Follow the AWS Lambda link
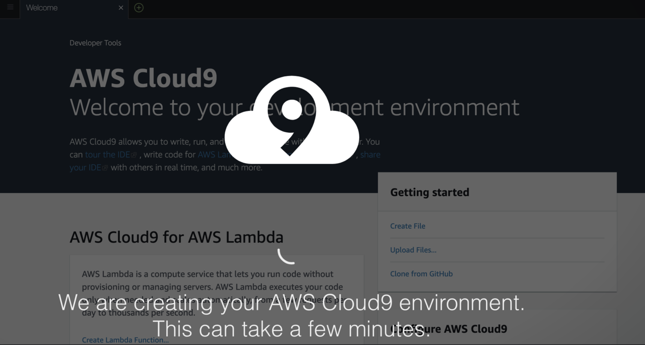The width and height of the screenshot is (645, 345). click(x=214, y=154)
